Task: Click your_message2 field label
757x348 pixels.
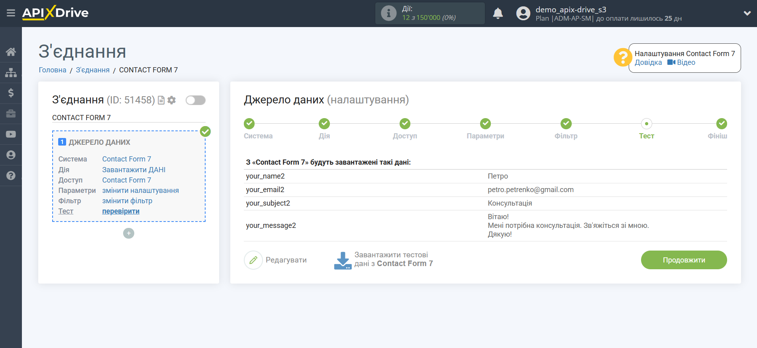Action: (x=271, y=226)
